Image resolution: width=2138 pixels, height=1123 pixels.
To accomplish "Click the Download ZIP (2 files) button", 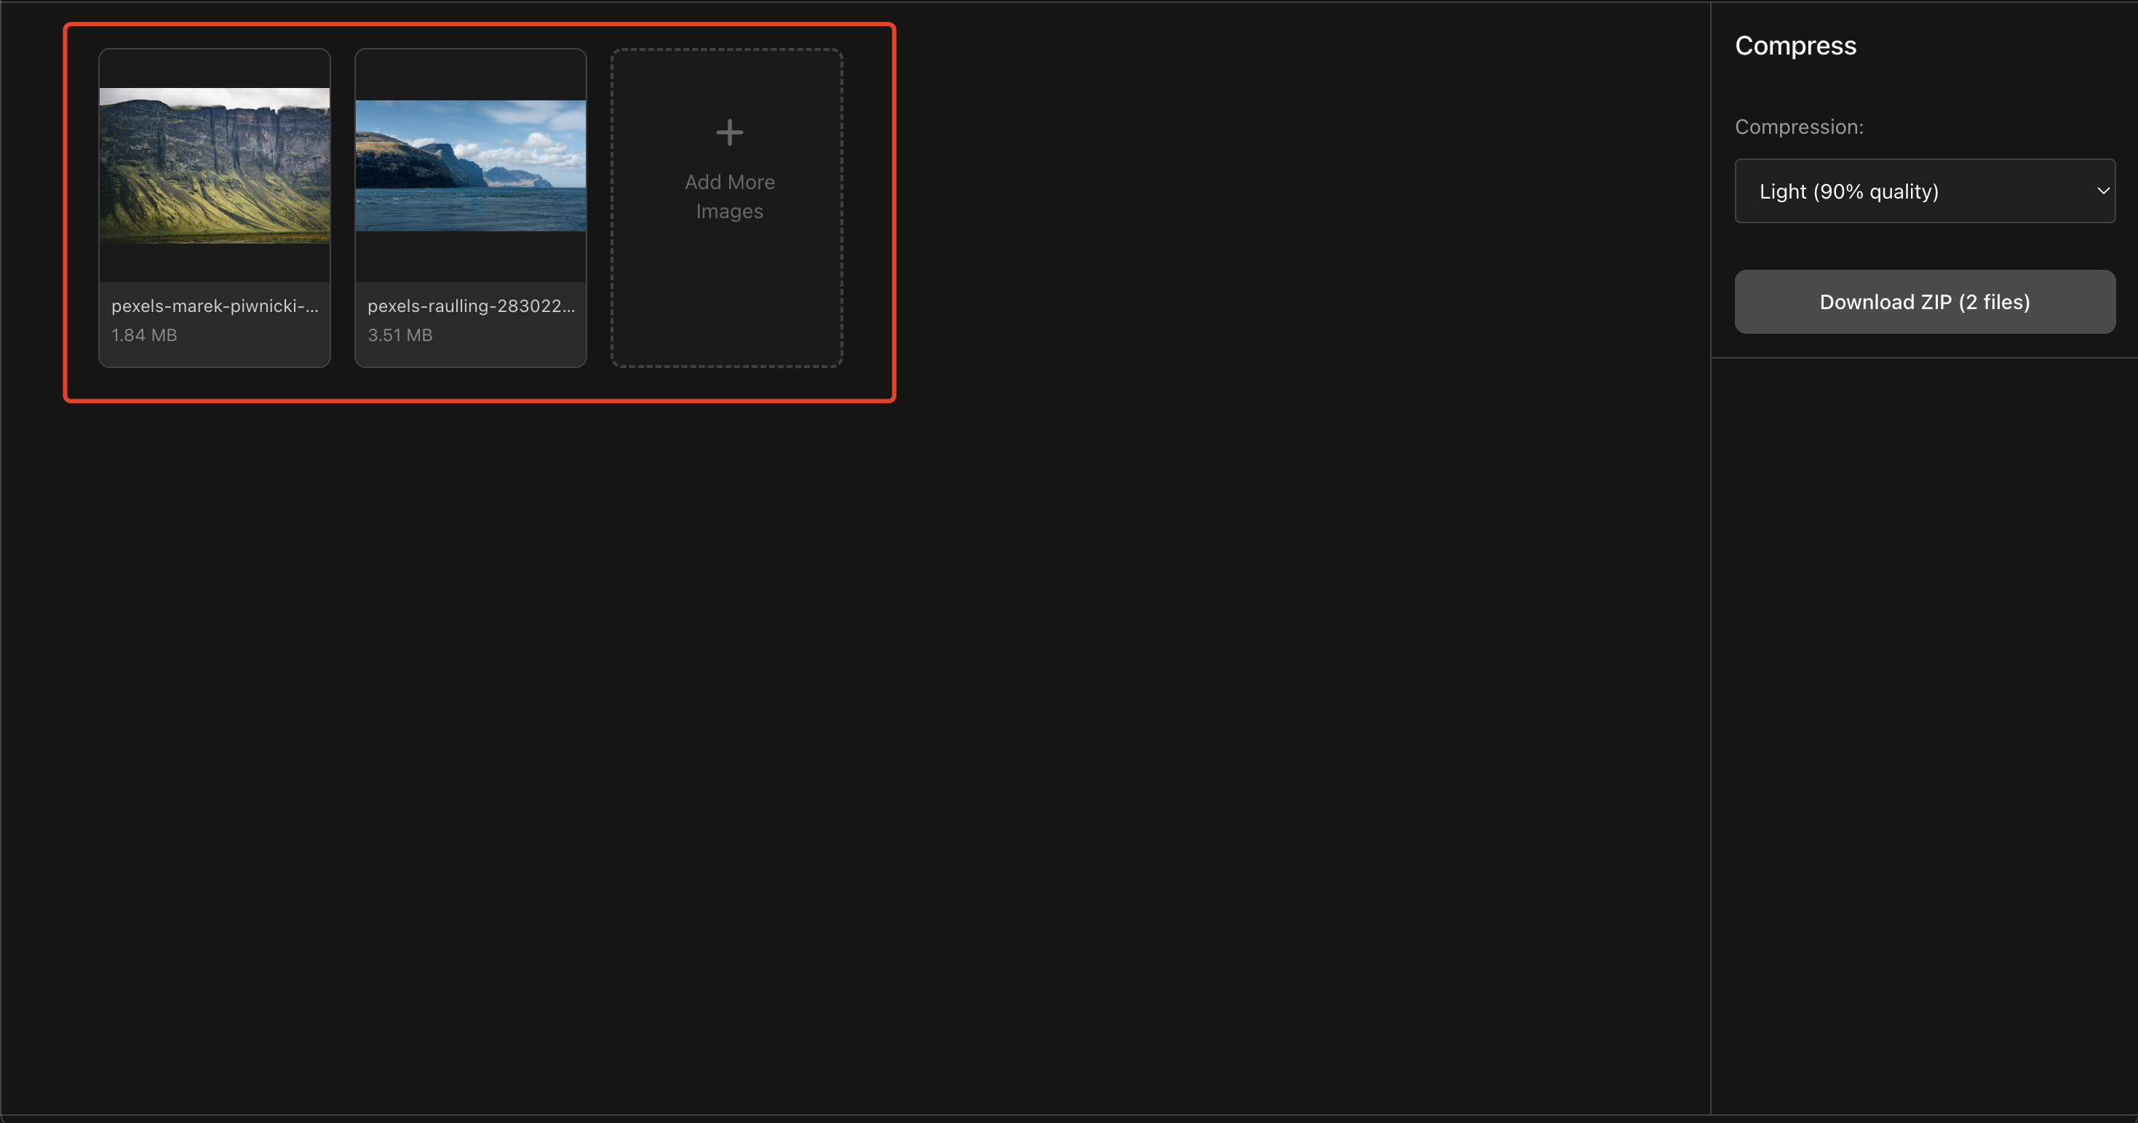I will tap(1924, 301).
